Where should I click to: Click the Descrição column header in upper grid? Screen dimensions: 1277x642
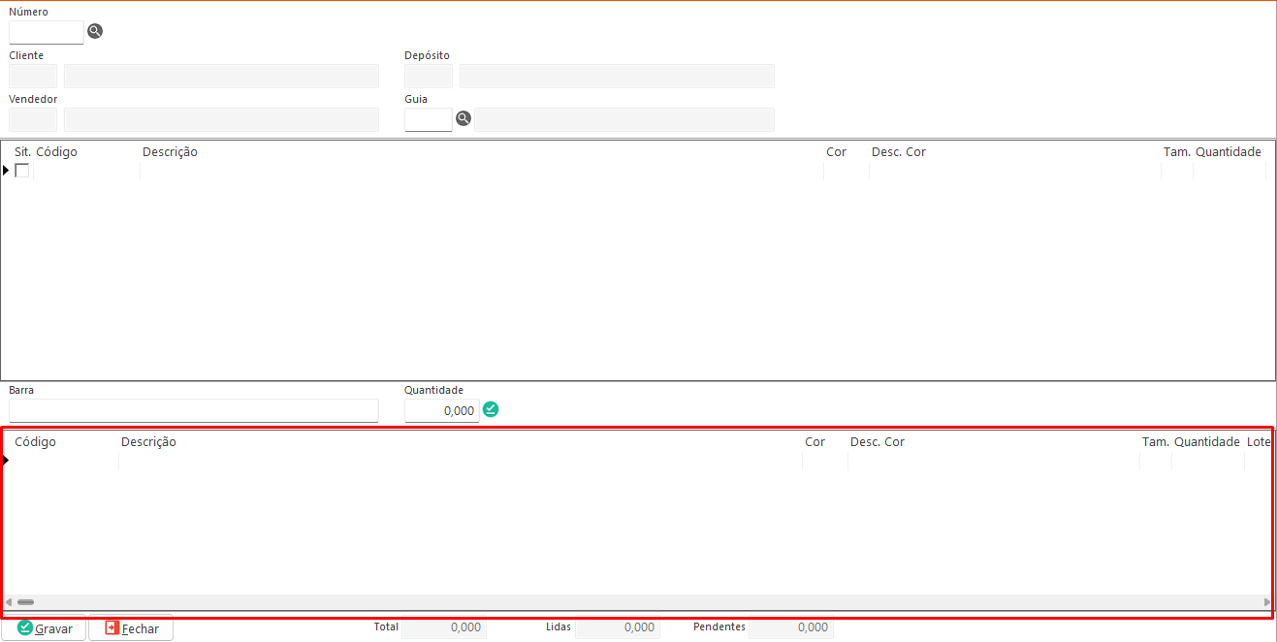[x=170, y=152]
